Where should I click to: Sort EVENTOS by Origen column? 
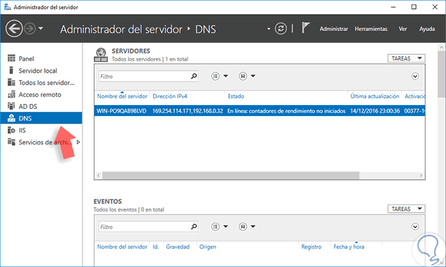click(x=208, y=247)
